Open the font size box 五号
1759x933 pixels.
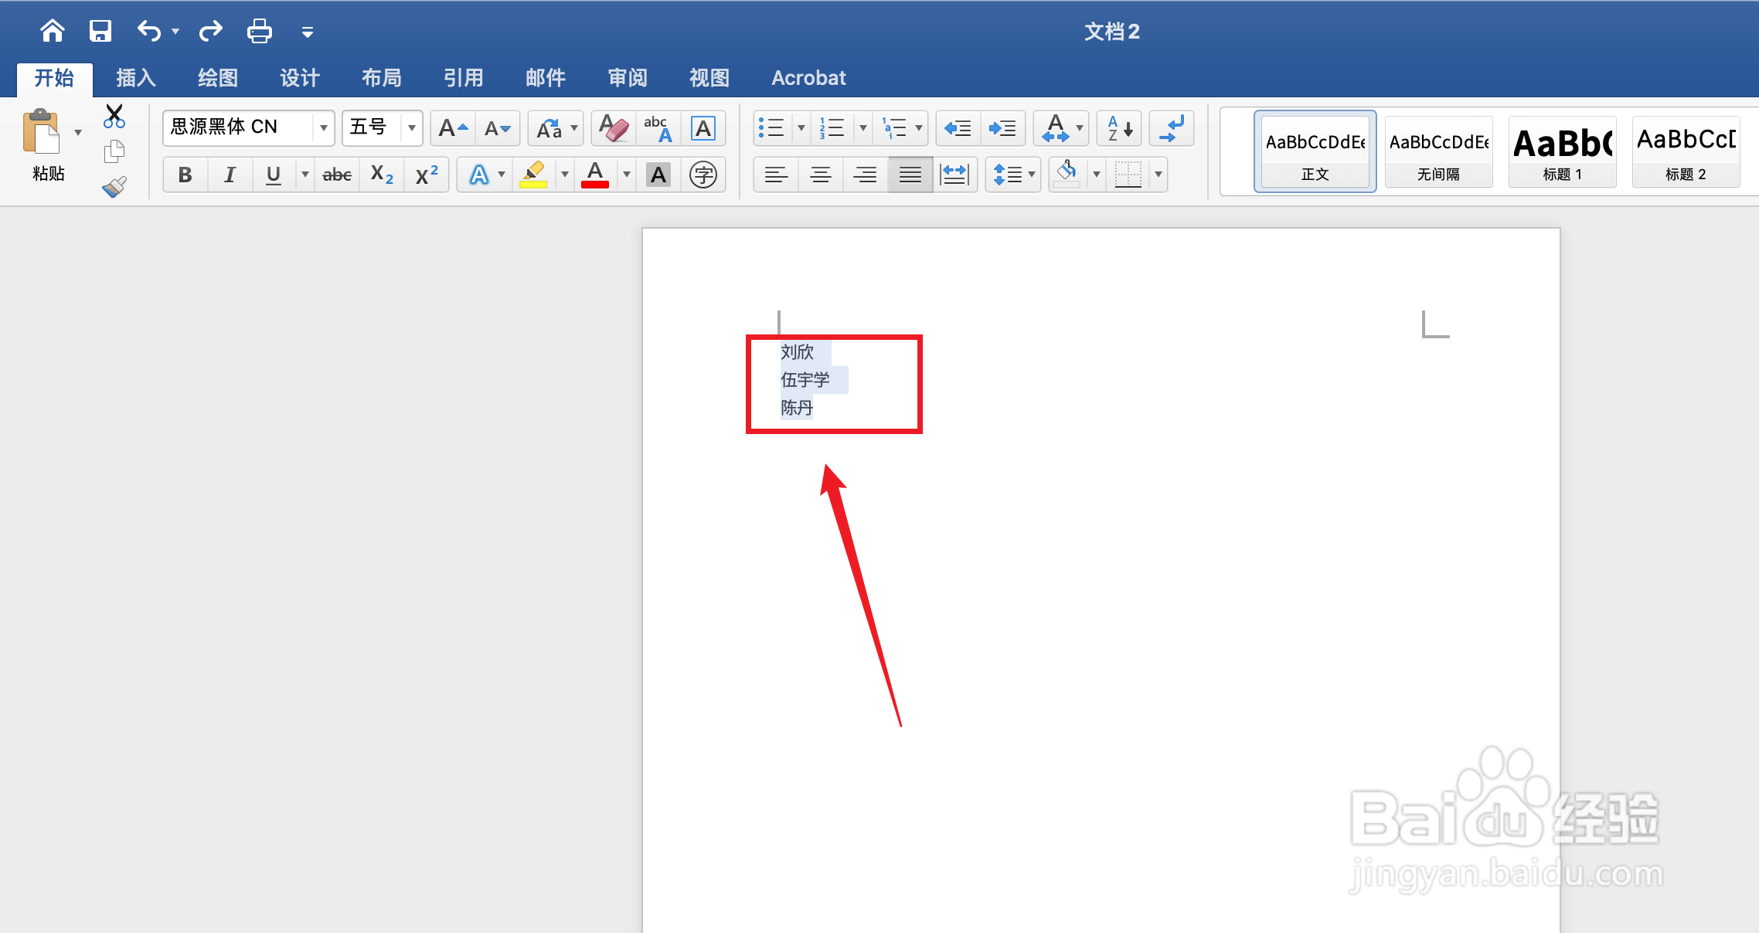click(382, 127)
